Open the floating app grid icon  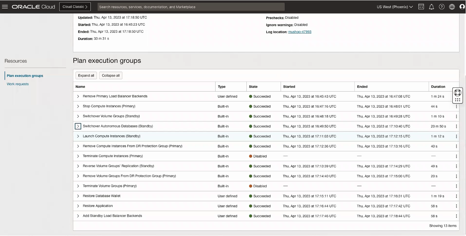[x=457, y=99]
